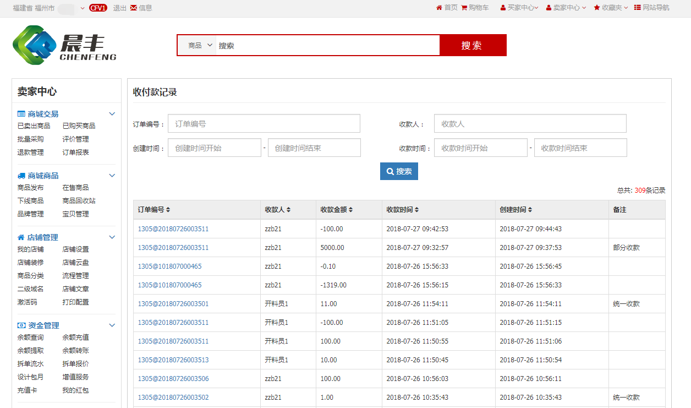Open order link 1305@20180726003501

tap(173, 304)
